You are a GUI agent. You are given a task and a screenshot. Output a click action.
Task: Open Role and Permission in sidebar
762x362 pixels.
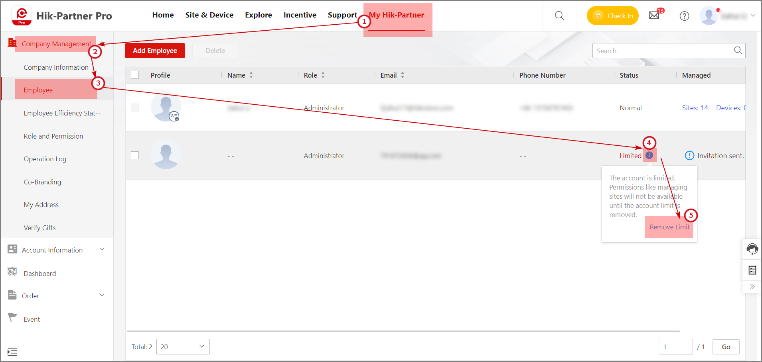[53, 136]
